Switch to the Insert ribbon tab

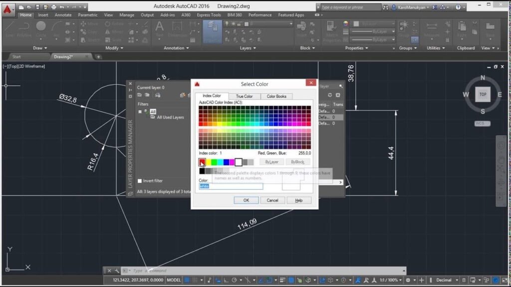43,15
